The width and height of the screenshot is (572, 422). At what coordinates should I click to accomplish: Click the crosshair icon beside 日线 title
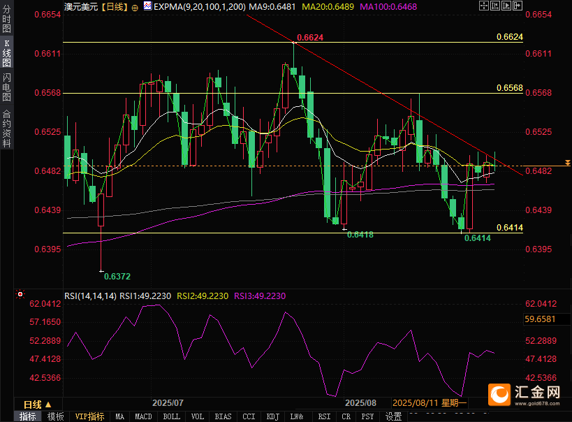pos(135,6)
